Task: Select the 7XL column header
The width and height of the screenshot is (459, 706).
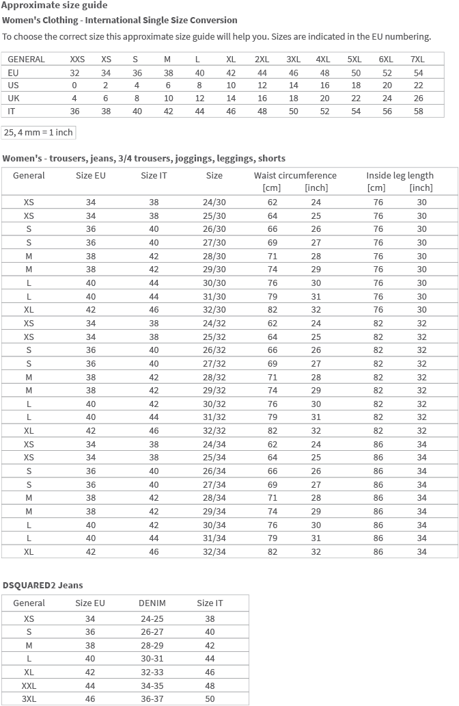Action: pos(417,60)
